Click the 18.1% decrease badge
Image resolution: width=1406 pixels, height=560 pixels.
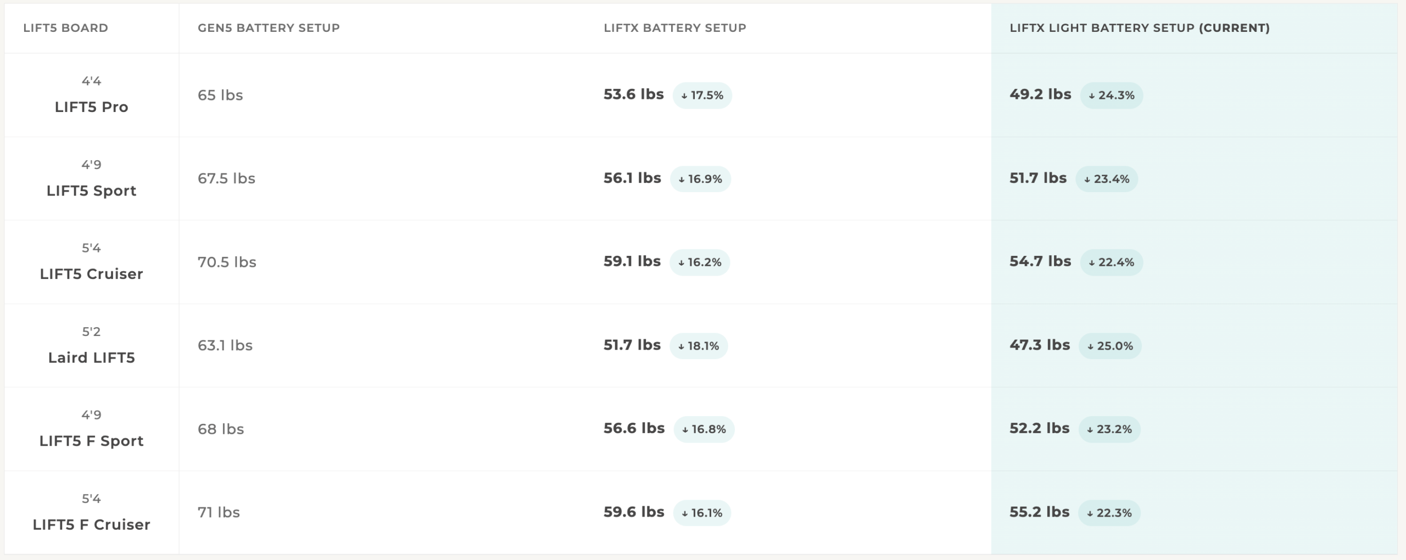699,346
